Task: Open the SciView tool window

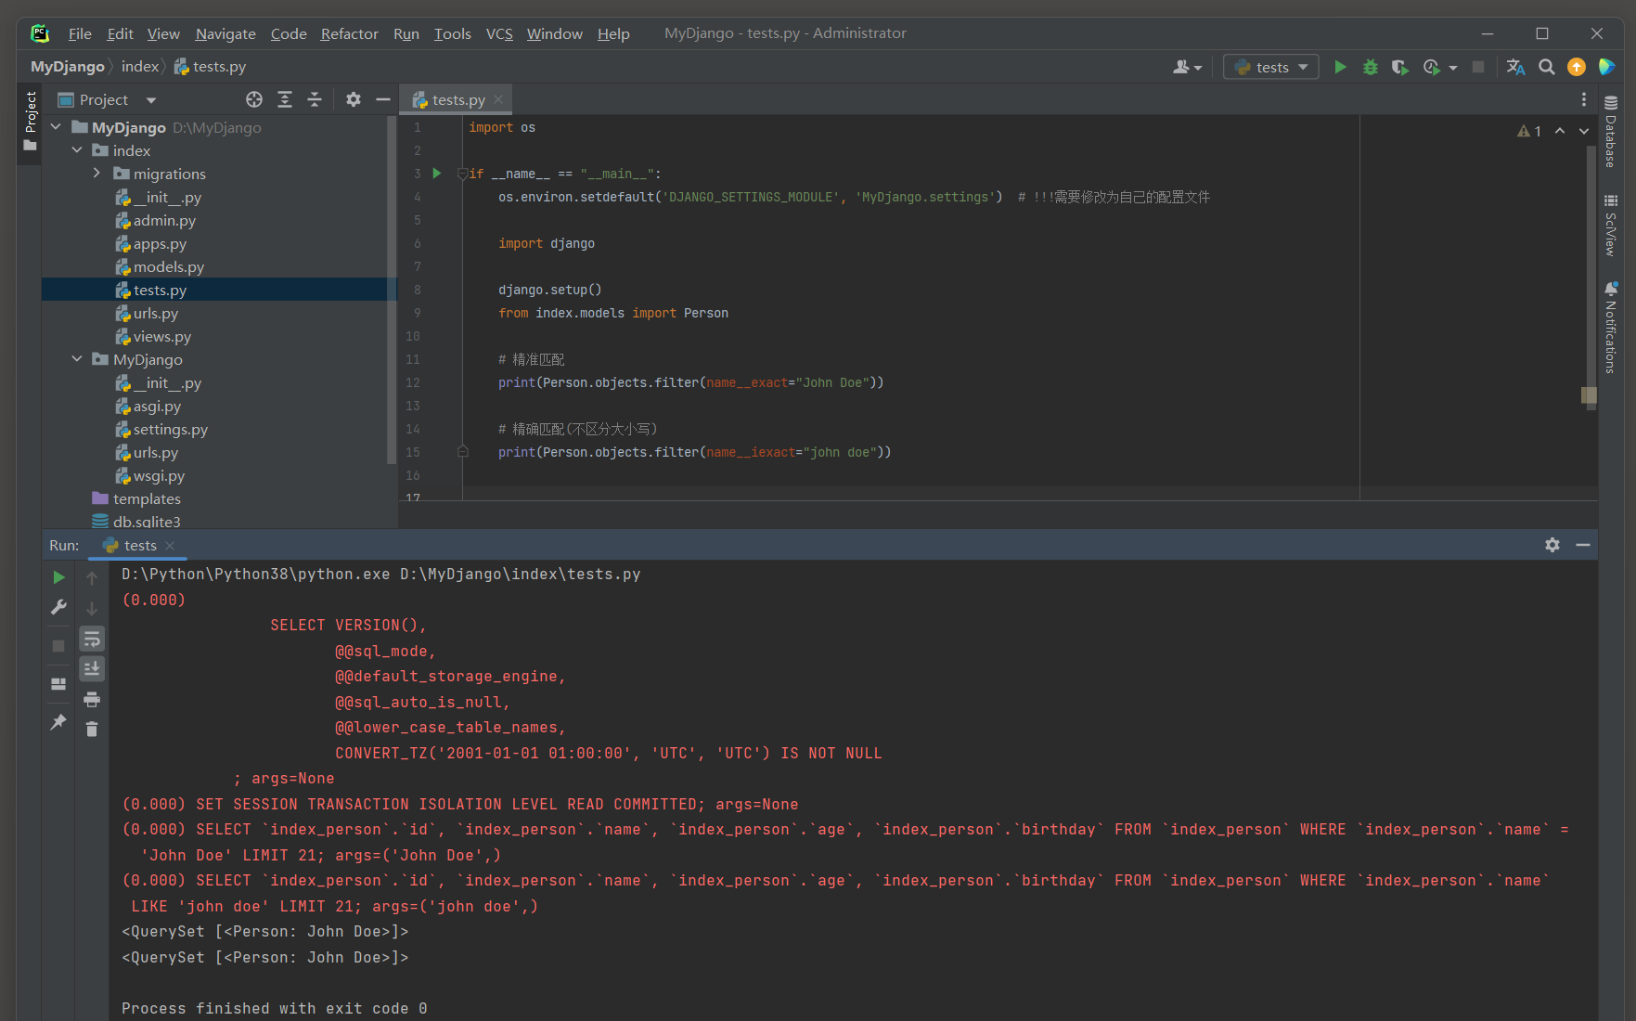Action: tap(1611, 226)
